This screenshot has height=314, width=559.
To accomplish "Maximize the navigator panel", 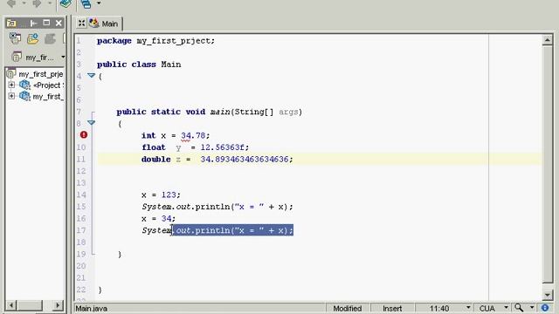I will click(x=46, y=23).
